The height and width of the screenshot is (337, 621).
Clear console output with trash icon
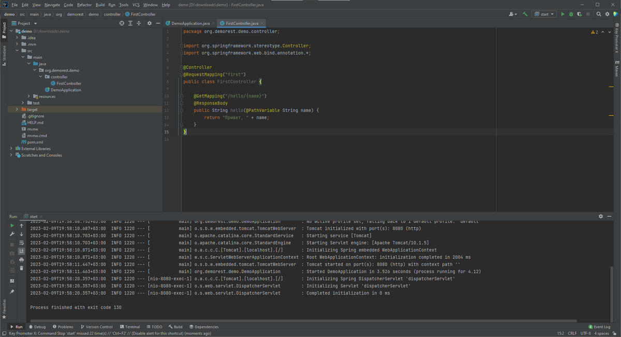[x=21, y=268]
